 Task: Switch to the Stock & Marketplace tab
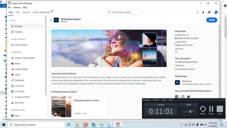pyautogui.click(x=42, y=12)
